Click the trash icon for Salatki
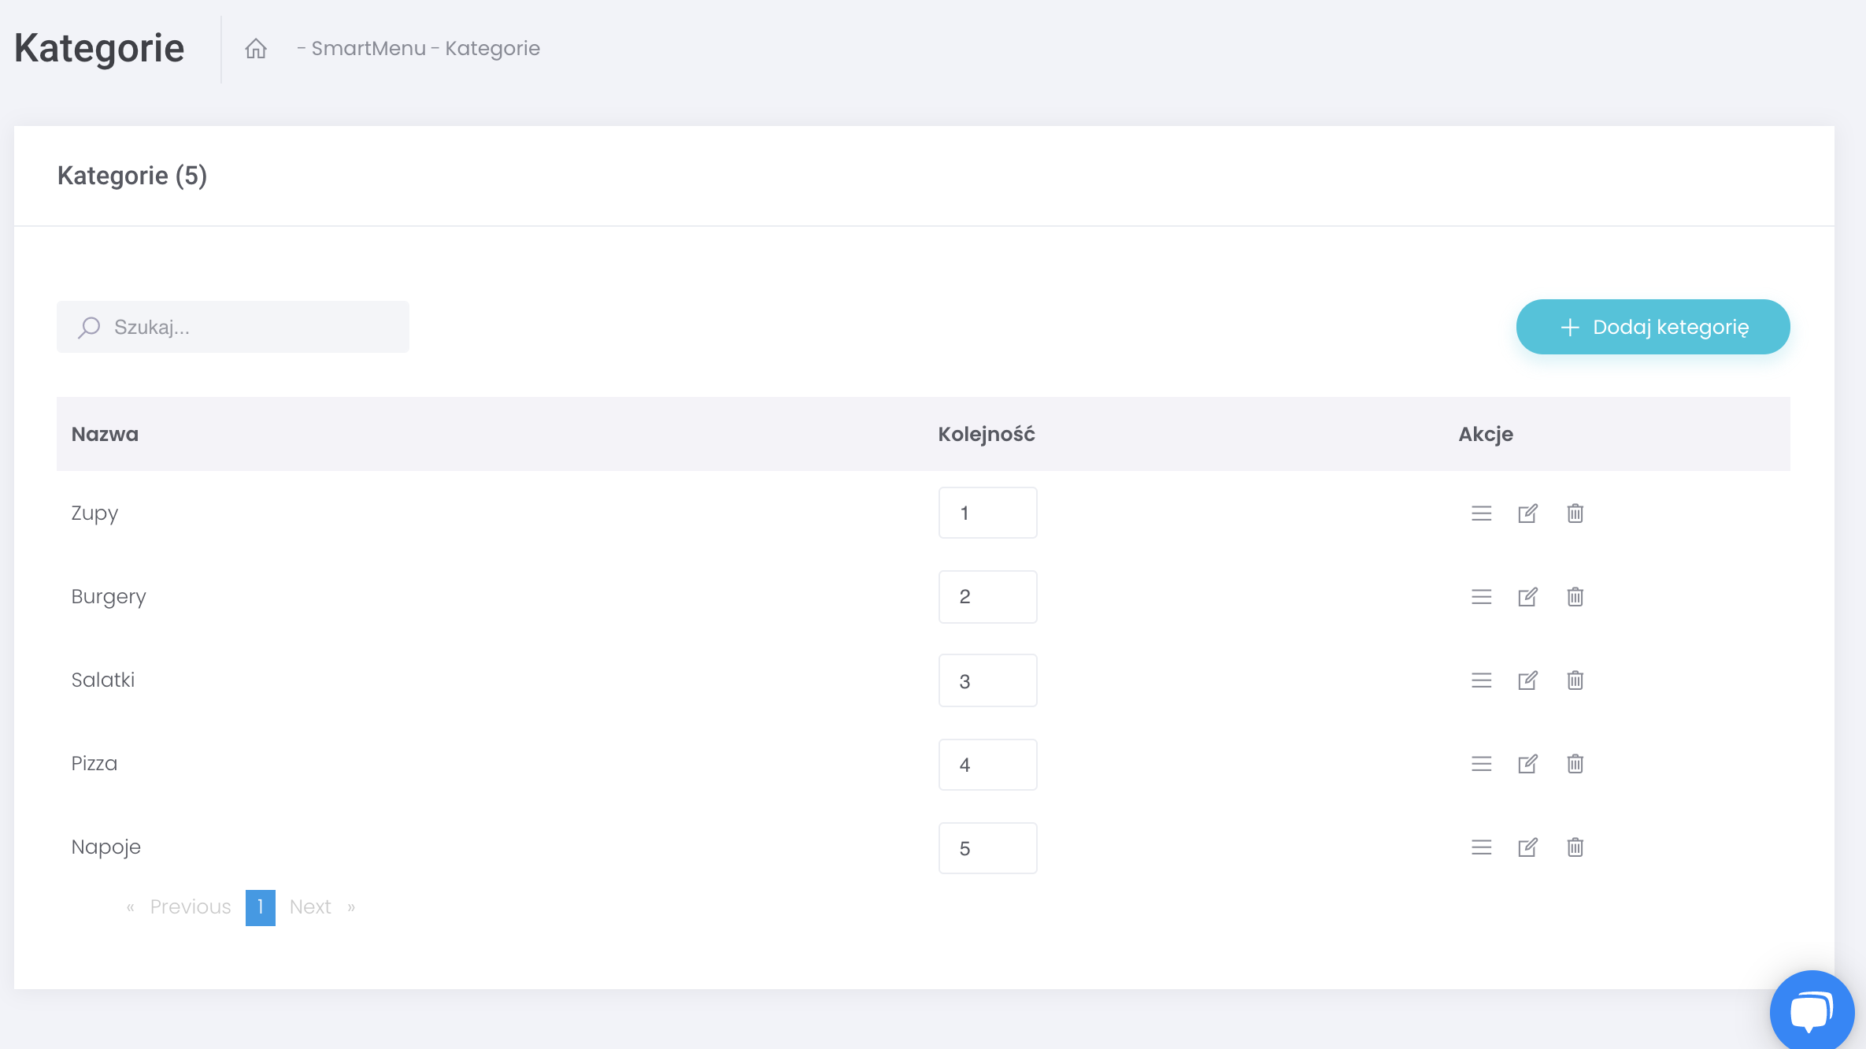Viewport: 1866px width, 1049px height. 1575,680
